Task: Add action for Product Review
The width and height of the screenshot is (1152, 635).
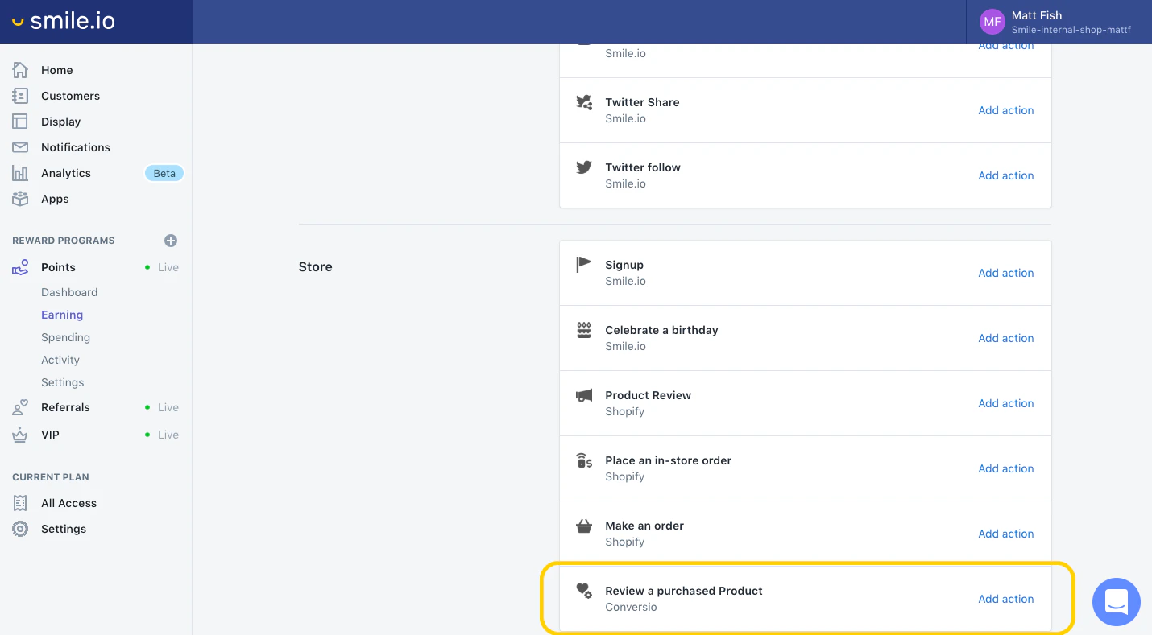Action: click(1006, 403)
